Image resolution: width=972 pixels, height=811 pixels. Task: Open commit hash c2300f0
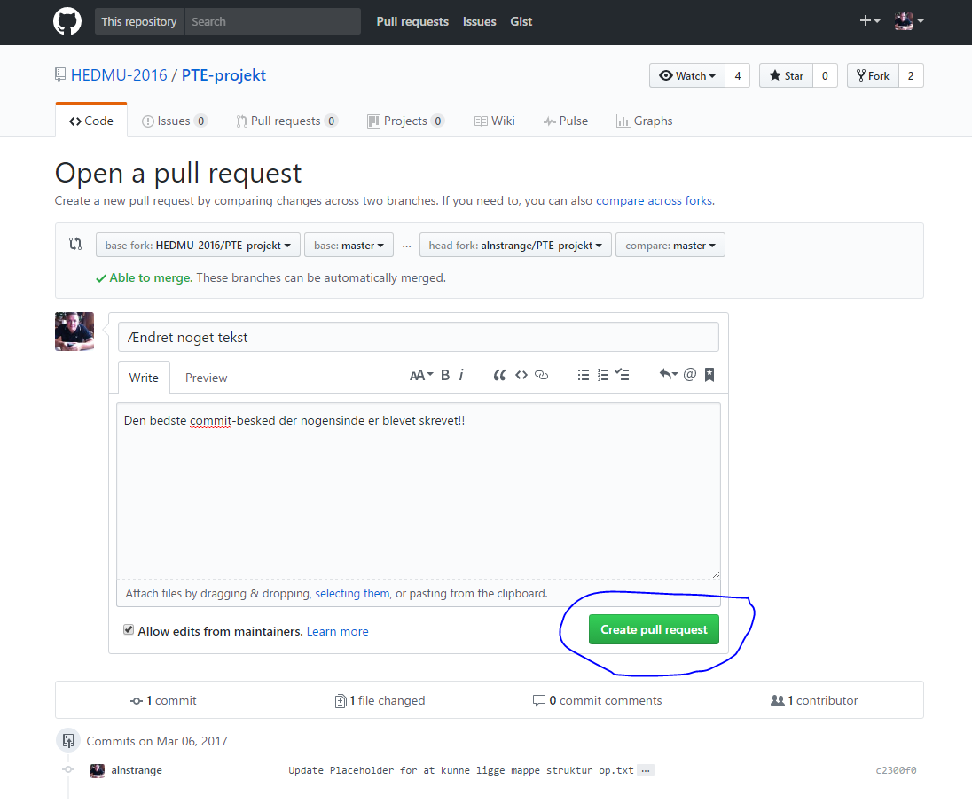[896, 771]
